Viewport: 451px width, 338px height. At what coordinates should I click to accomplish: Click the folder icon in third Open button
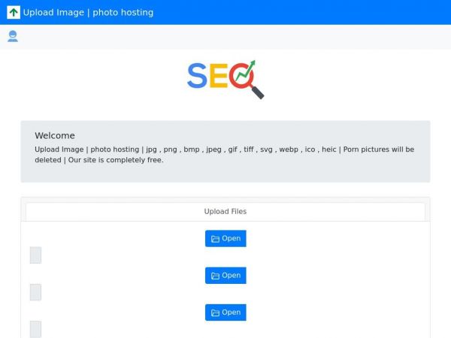click(x=215, y=312)
